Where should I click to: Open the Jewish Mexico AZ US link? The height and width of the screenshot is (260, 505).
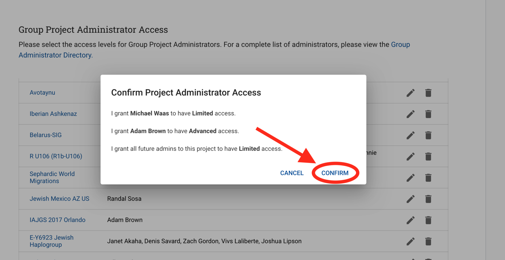[x=60, y=199]
